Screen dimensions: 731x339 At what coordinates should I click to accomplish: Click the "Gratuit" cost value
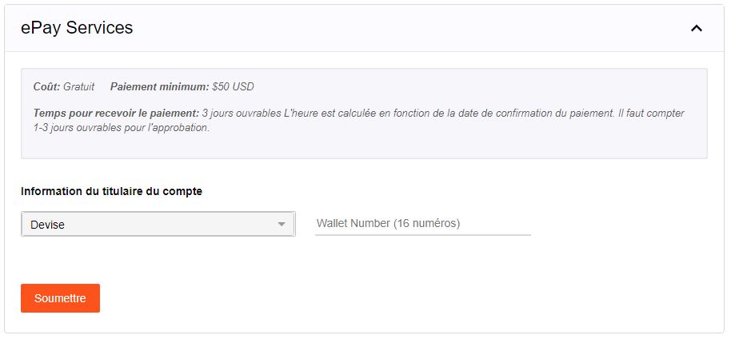pyautogui.click(x=78, y=86)
